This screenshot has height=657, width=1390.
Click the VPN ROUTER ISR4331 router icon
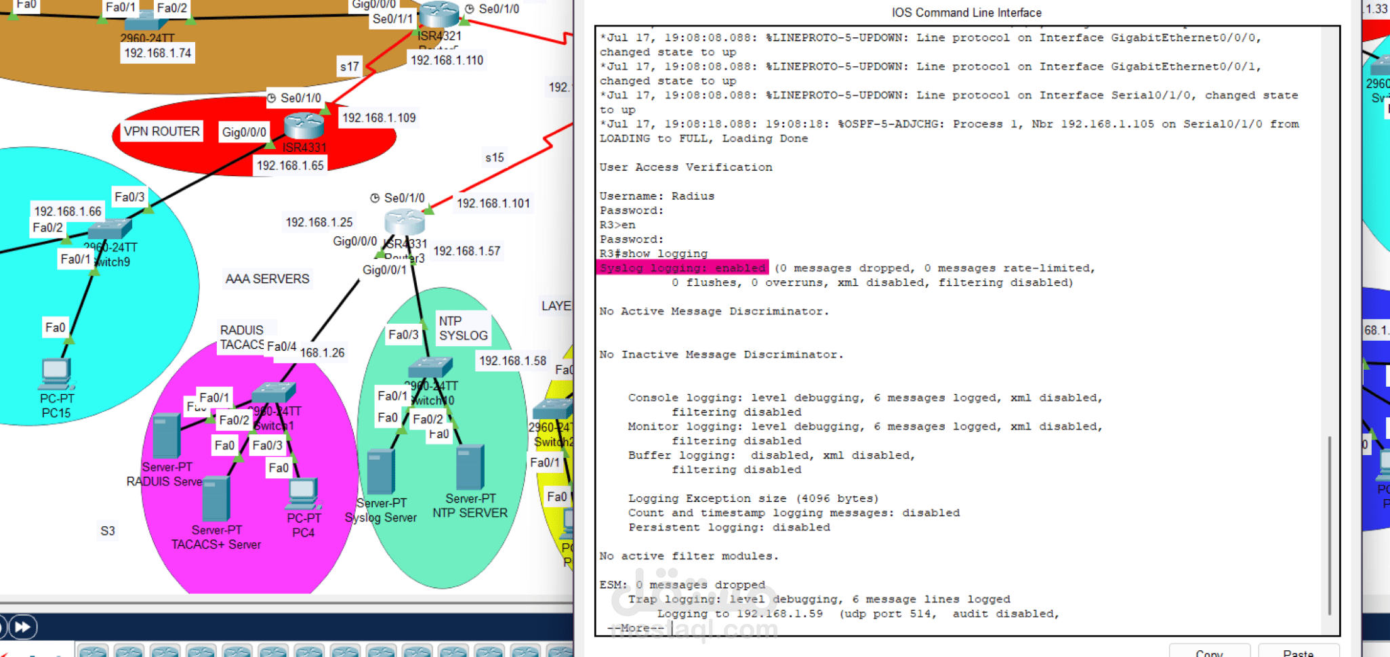(x=304, y=126)
